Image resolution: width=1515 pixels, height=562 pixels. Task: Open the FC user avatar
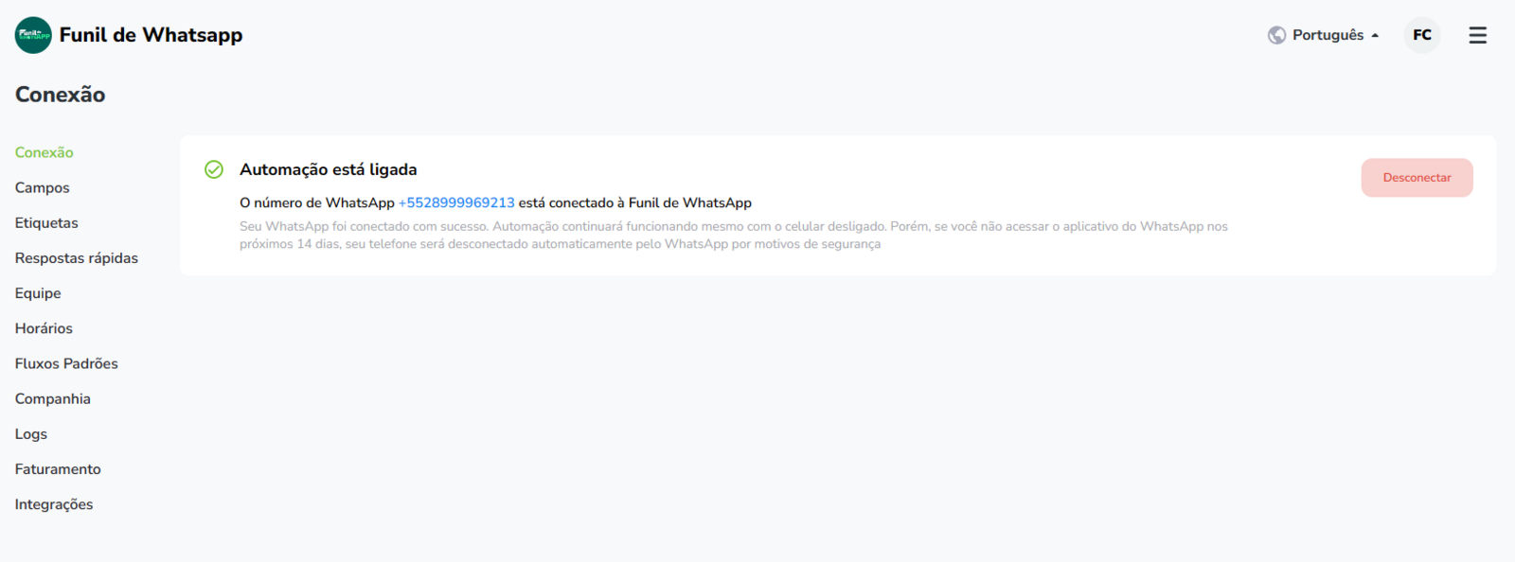pyautogui.click(x=1422, y=35)
